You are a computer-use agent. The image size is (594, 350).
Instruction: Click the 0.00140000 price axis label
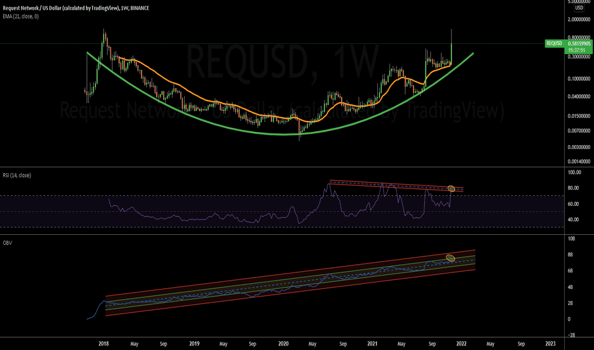click(x=579, y=162)
